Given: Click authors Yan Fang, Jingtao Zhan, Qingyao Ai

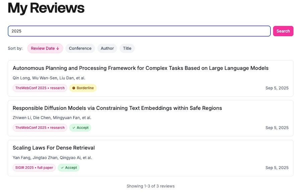Looking at the screenshot, I should click(52, 158).
